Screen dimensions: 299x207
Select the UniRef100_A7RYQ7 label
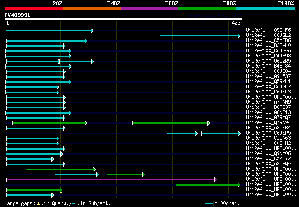pos(268,118)
